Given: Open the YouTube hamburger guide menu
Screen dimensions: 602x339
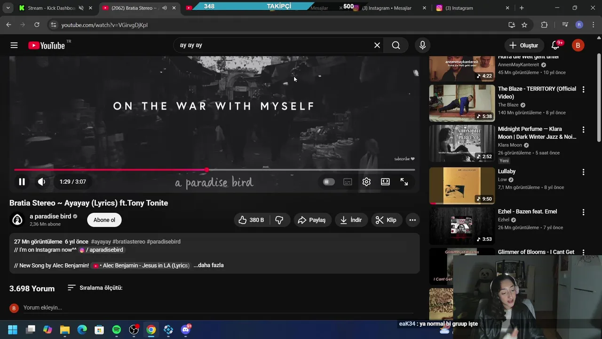Looking at the screenshot, I should [x=14, y=45].
